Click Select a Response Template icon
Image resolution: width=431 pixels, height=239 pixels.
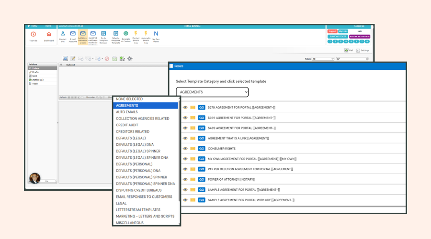[x=116, y=33]
